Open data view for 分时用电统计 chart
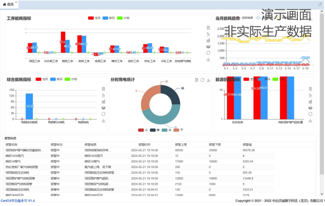The width and height of the screenshot is (325, 206). click(x=196, y=80)
